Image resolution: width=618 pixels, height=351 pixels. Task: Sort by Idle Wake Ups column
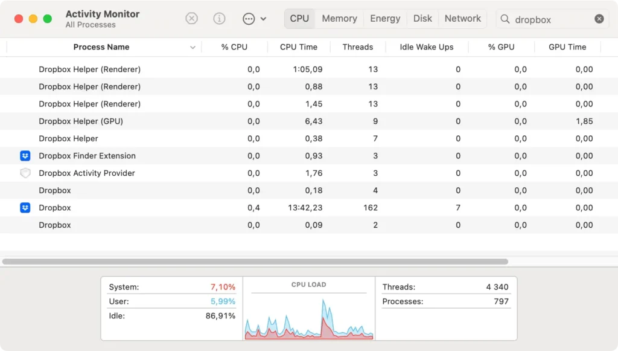(x=427, y=47)
